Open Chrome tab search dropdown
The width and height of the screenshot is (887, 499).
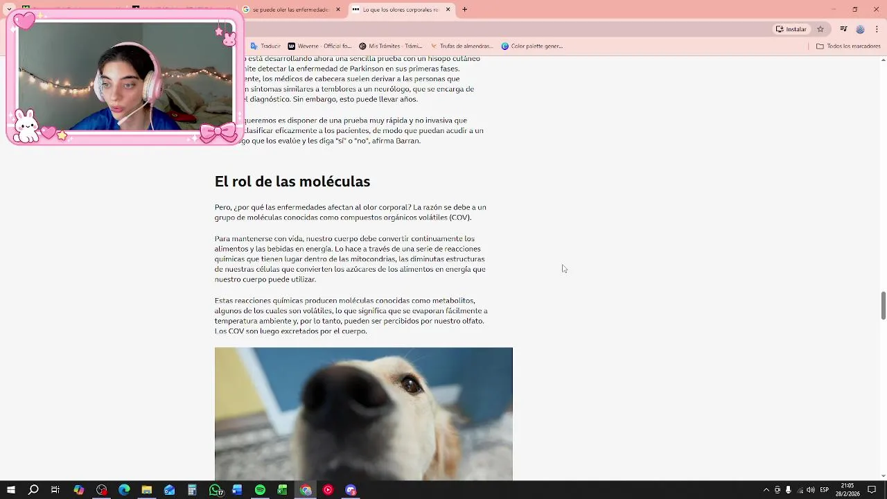(9, 9)
